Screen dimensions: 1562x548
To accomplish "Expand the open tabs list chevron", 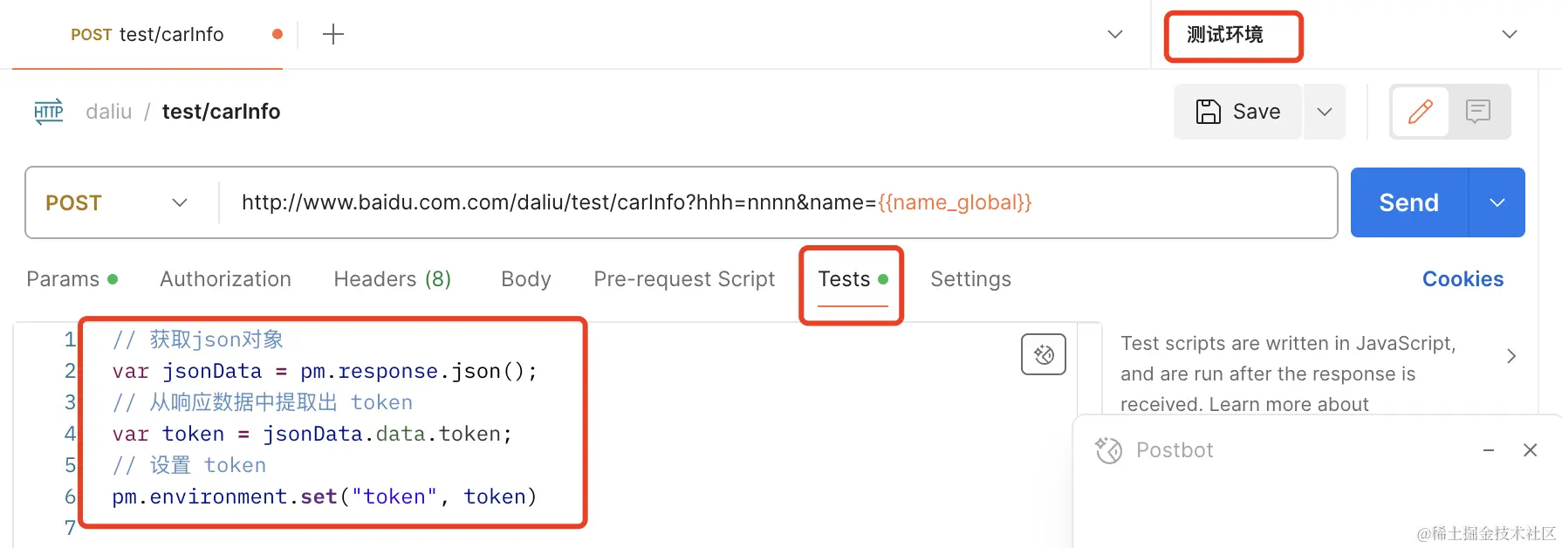I will tap(1115, 35).
